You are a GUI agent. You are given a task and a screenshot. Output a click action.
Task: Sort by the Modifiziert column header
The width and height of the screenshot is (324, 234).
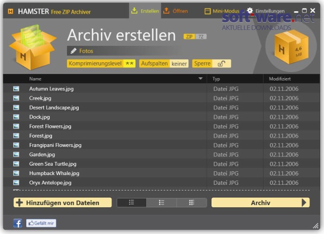click(x=280, y=79)
